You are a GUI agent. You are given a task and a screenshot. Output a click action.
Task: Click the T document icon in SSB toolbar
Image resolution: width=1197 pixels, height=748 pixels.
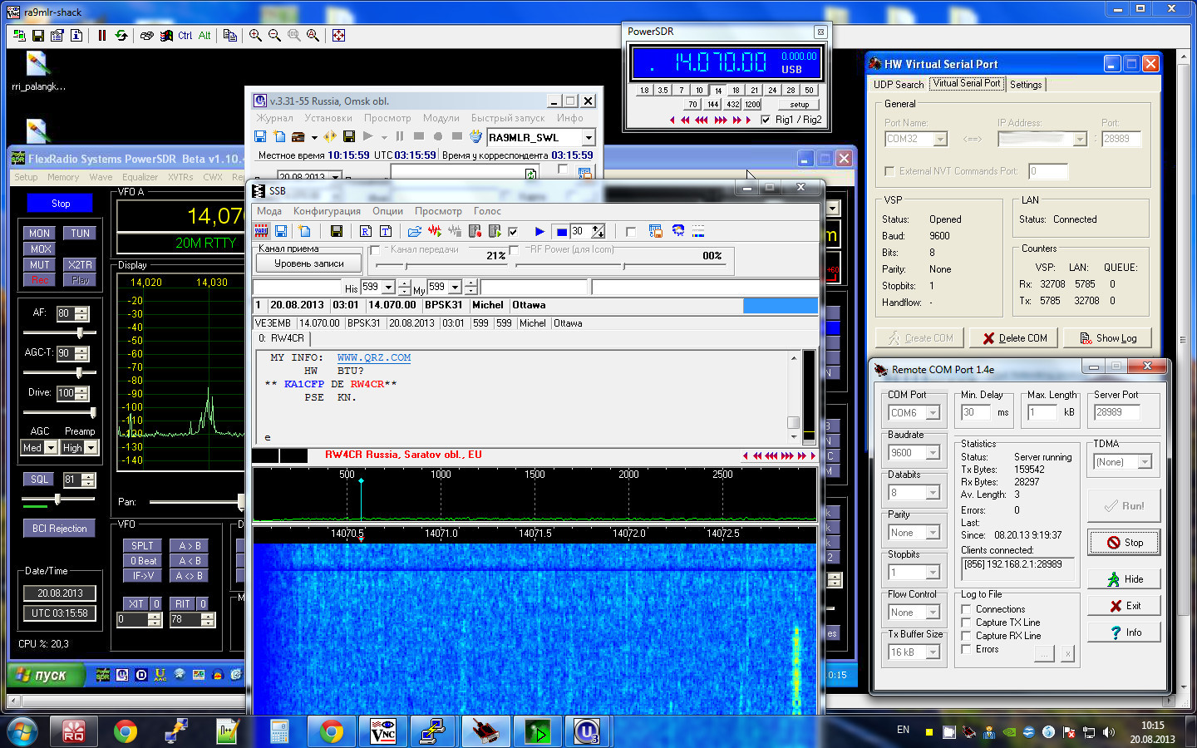(386, 231)
